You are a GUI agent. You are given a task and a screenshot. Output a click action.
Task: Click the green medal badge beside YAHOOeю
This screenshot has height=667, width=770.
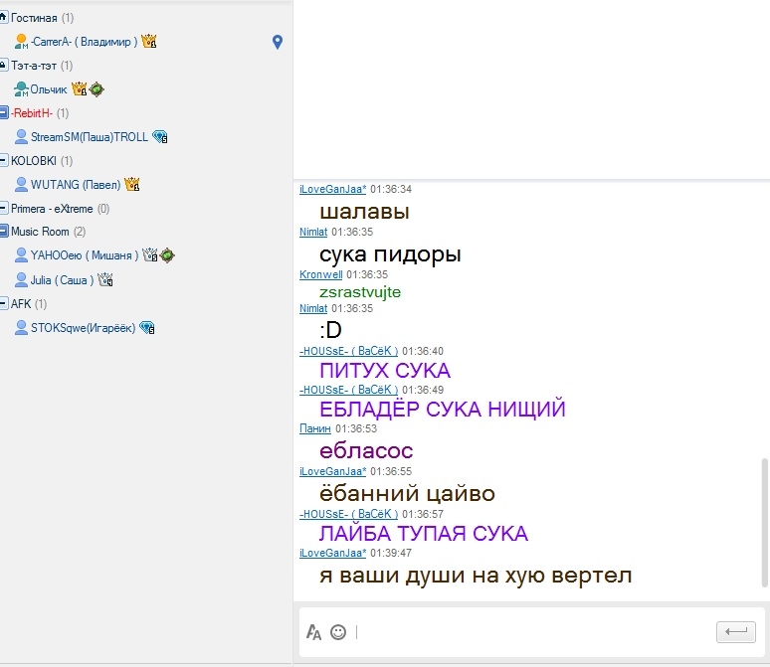(x=167, y=256)
